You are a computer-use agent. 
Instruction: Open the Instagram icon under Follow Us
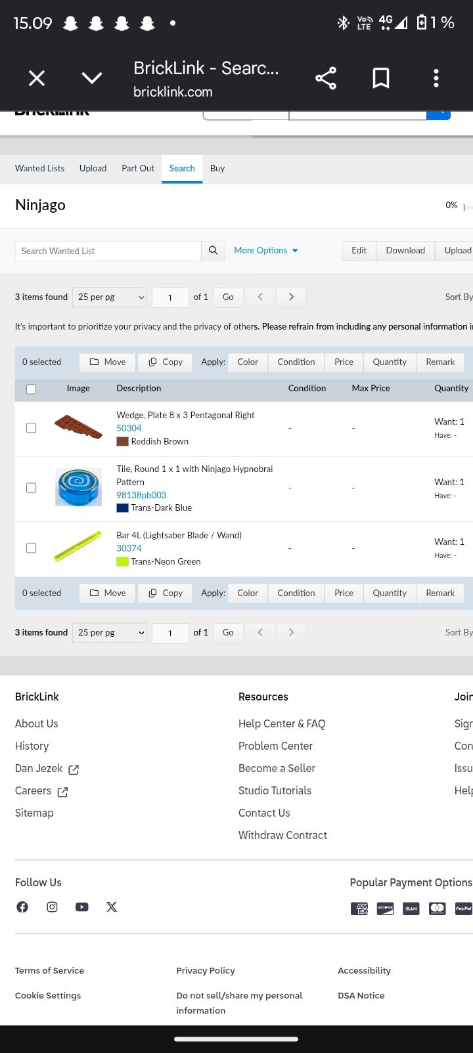52,907
